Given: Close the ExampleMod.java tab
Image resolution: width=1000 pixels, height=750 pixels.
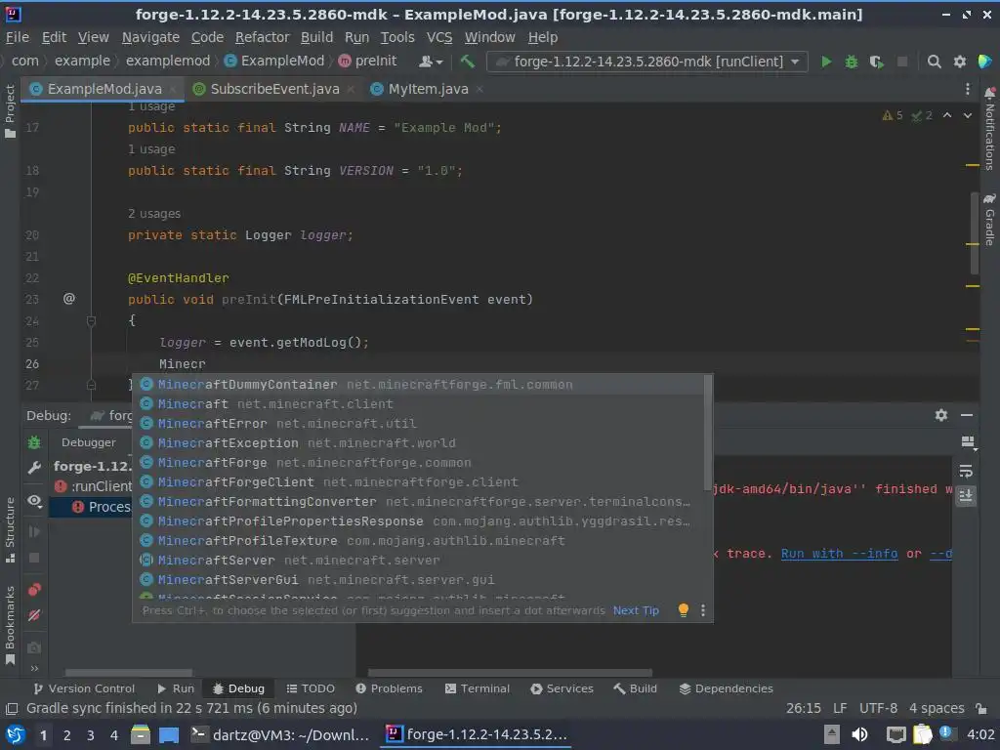Looking at the screenshot, I should click(172, 89).
